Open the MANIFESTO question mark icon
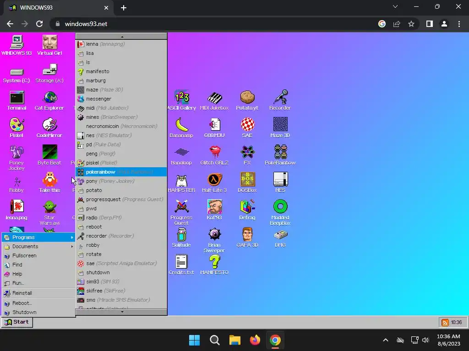The image size is (469, 351). coord(214,265)
